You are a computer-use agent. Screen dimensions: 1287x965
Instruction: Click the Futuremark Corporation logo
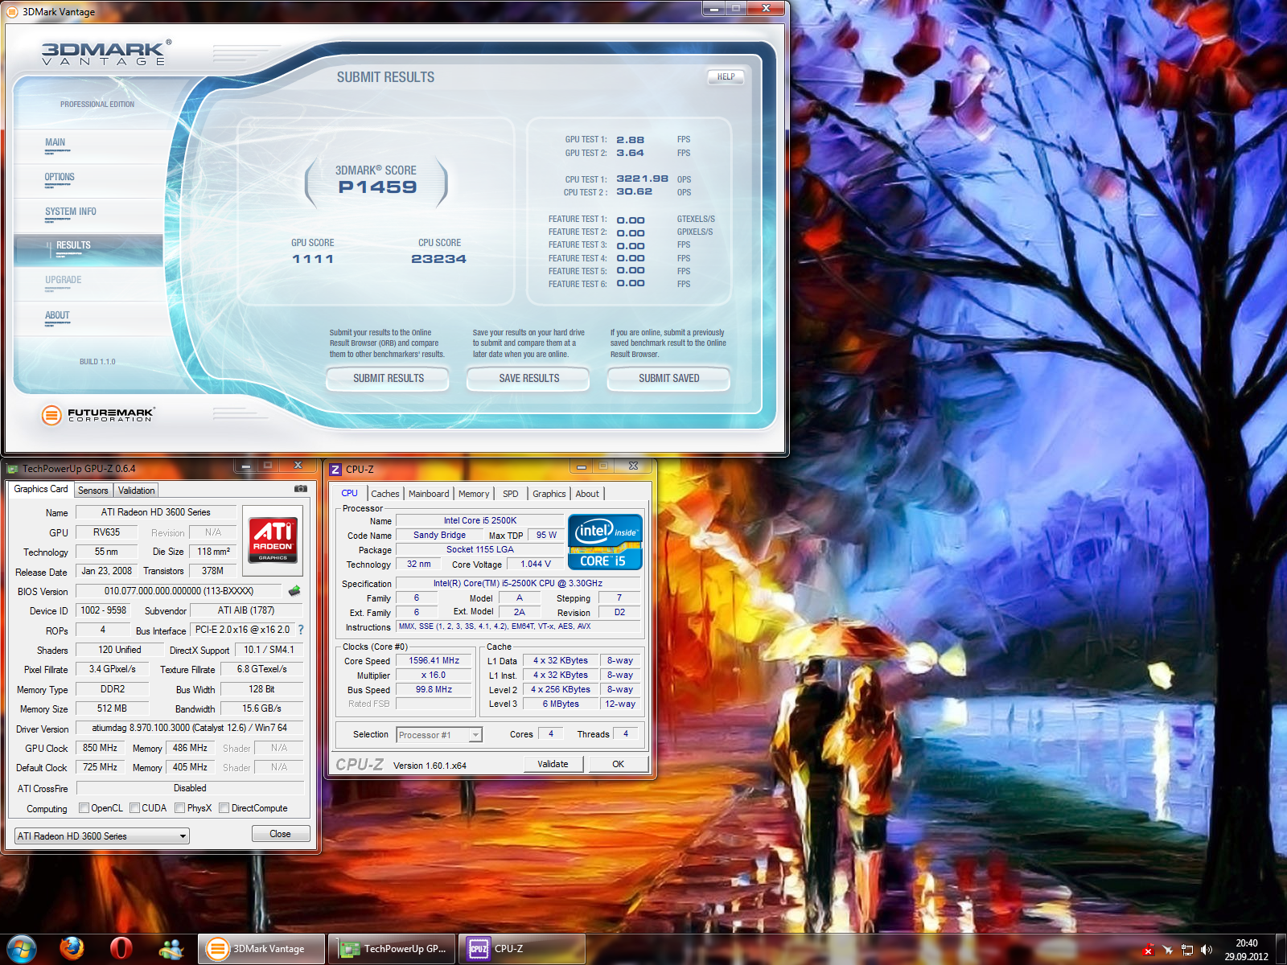(97, 414)
